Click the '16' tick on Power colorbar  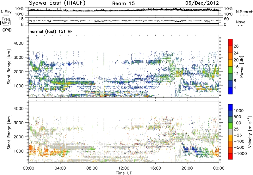(x=236, y=67)
